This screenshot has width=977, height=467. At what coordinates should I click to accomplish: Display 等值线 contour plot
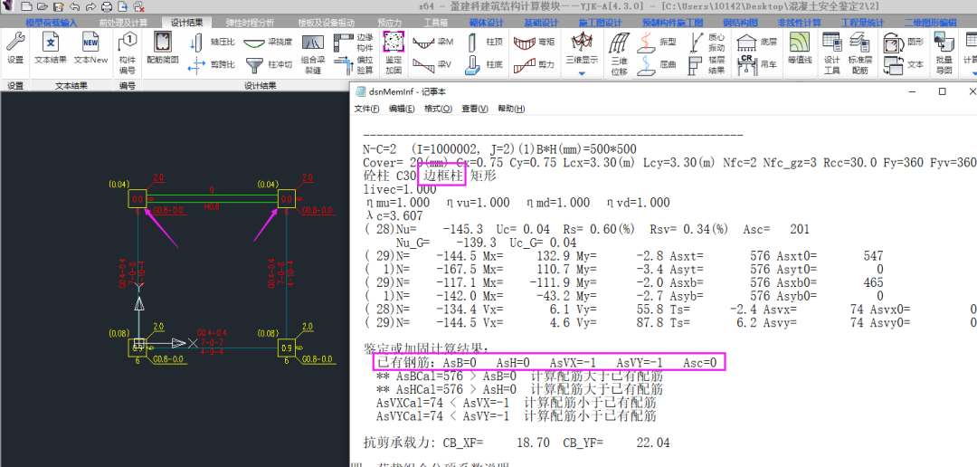(800, 49)
